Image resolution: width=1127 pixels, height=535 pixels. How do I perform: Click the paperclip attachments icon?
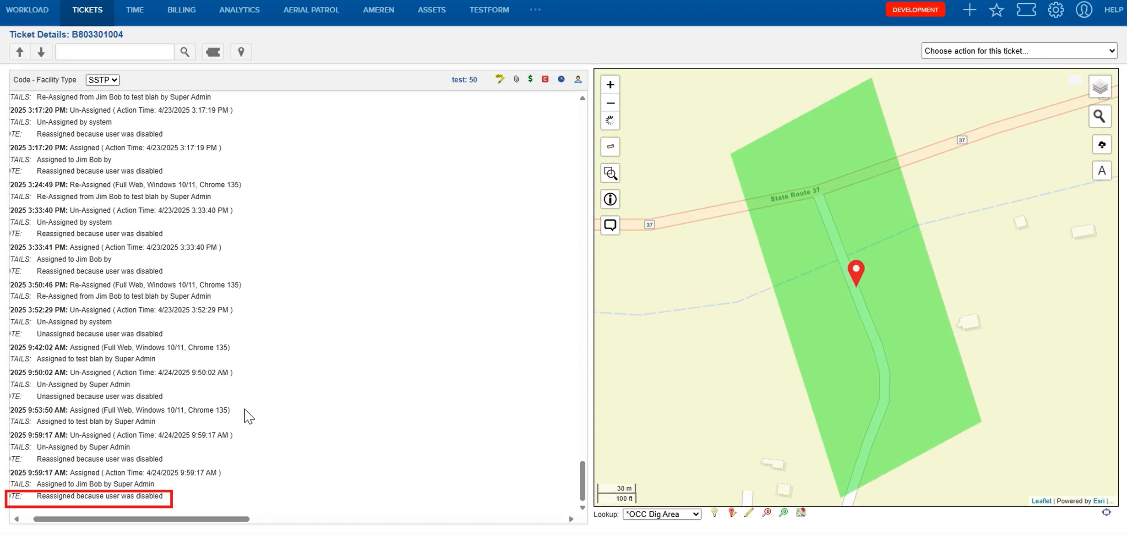516,79
